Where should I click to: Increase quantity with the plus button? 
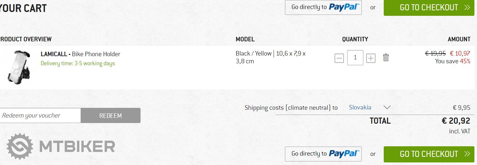tap(371, 58)
